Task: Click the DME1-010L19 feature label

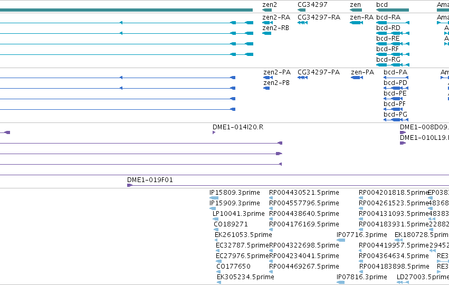Action: click(424, 138)
